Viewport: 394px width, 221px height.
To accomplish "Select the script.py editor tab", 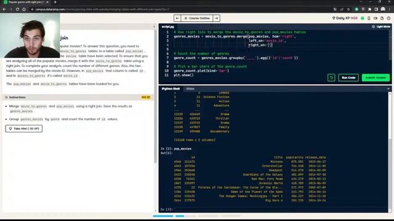I will [168, 26].
